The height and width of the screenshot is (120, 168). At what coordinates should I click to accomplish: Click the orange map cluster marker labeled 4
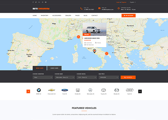click(x=78, y=37)
